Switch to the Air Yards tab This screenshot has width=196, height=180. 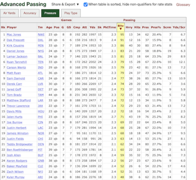(9, 13)
